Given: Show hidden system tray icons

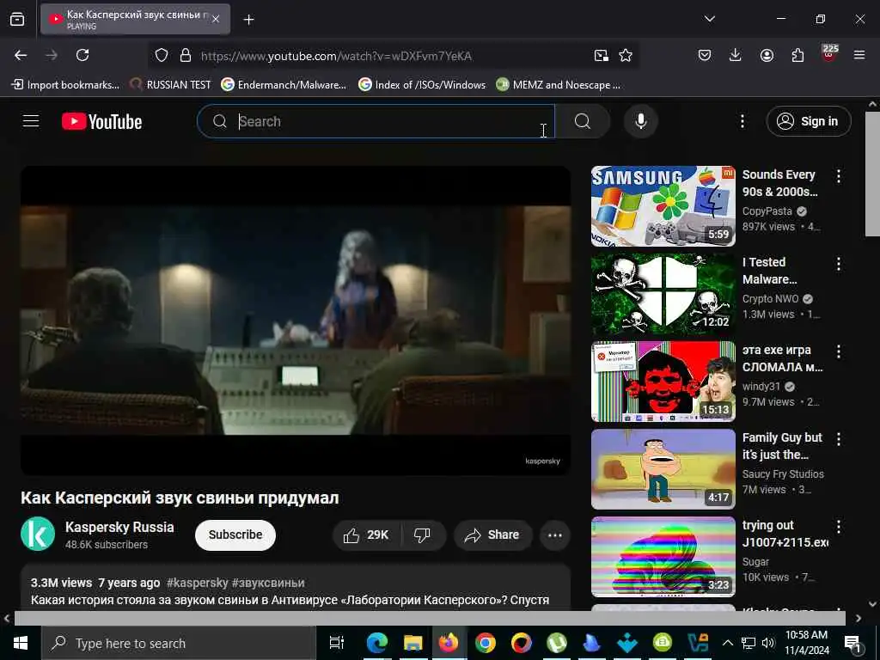Looking at the screenshot, I should [727, 643].
